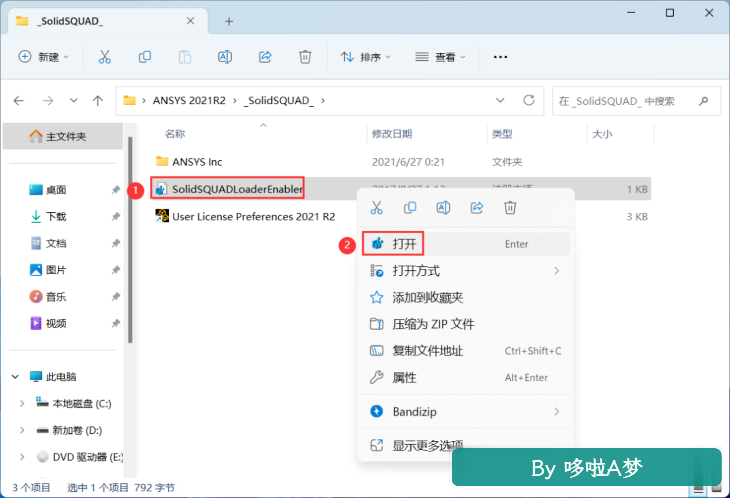The width and height of the screenshot is (730, 498).
Task: Click the 在 _SolidSQUAD_ 中搜索 search box
Action: tap(637, 101)
